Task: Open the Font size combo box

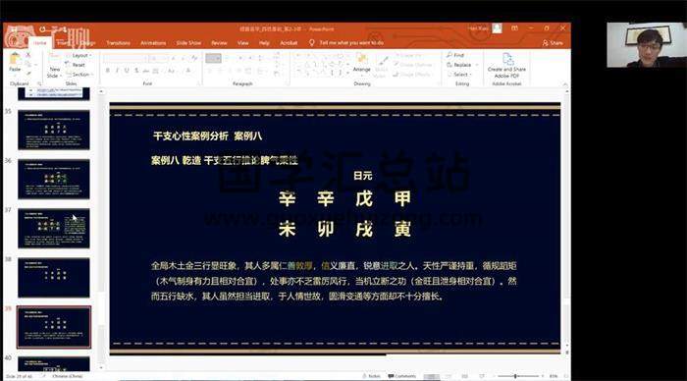Action: [157, 58]
